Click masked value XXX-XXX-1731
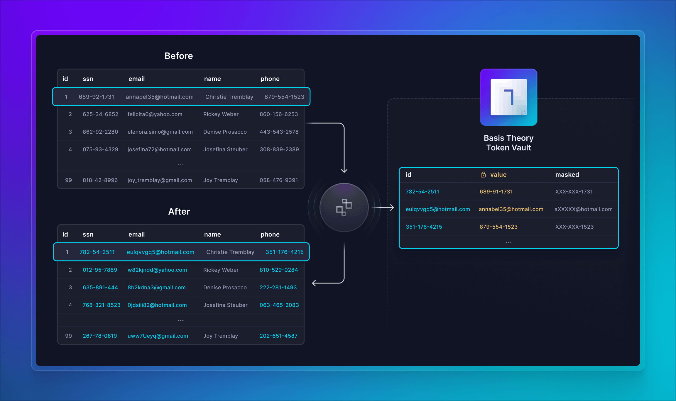 coord(574,192)
